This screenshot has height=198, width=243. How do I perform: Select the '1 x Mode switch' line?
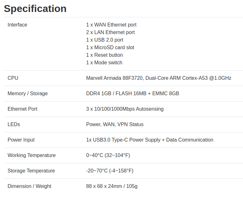pyautogui.click(x=104, y=63)
